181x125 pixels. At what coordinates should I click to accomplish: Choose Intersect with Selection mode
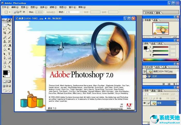[x=24, y=12]
